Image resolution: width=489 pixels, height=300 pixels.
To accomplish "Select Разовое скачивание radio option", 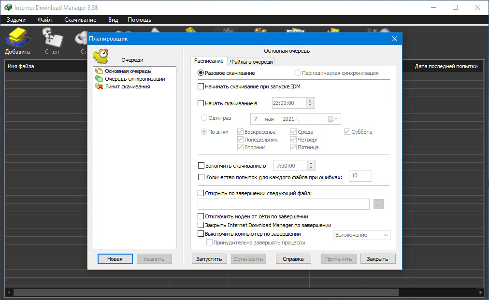I will 201,73.
